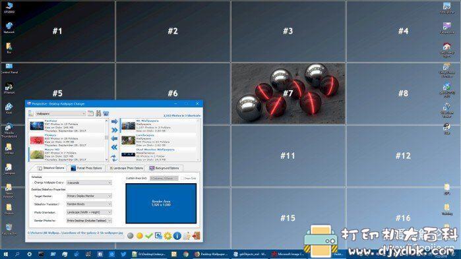
Task: Click the red exit door icon
Action: (x=196, y=235)
